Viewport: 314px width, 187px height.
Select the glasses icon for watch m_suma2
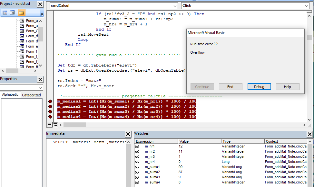137,172
